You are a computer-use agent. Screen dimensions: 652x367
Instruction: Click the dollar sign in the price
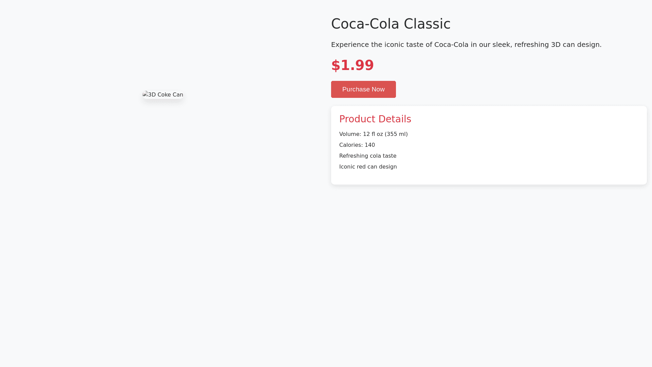click(336, 66)
